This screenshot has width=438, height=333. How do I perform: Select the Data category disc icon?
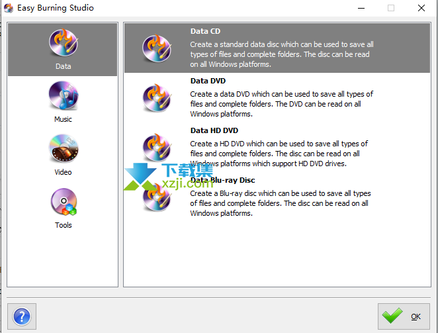[64, 43]
